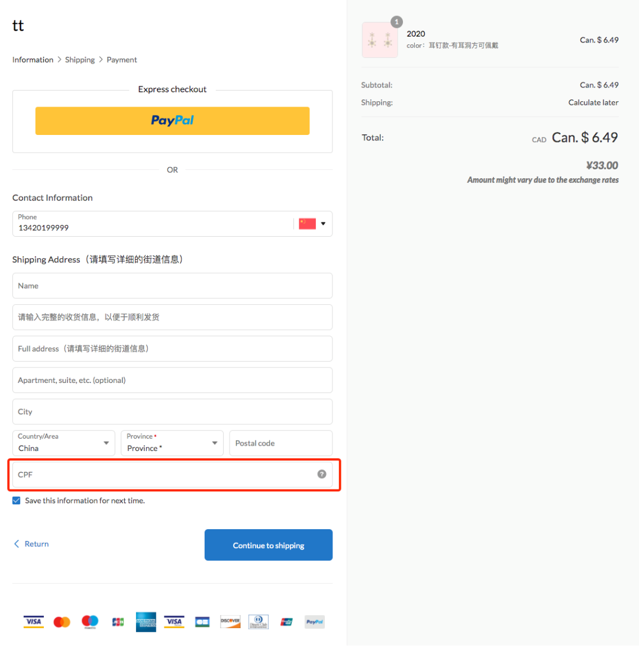Click the CPF help question mark icon
639x663 pixels.
(322, 474)
